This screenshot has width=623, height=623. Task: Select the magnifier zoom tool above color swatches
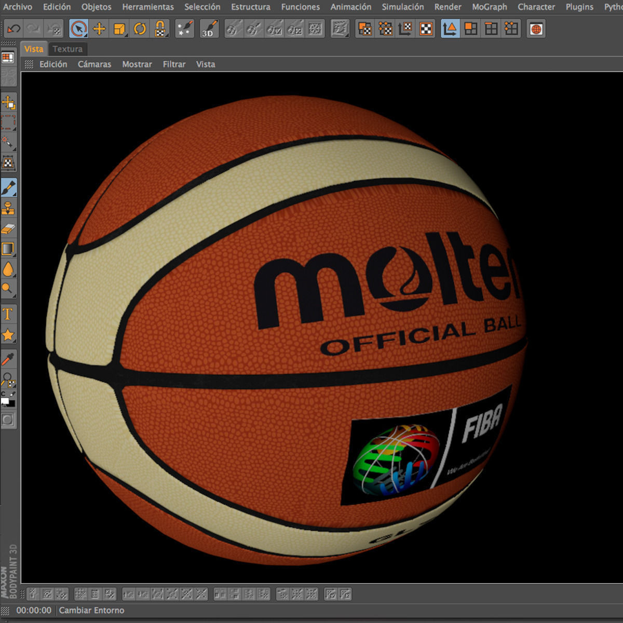click(x=8, y=379)
